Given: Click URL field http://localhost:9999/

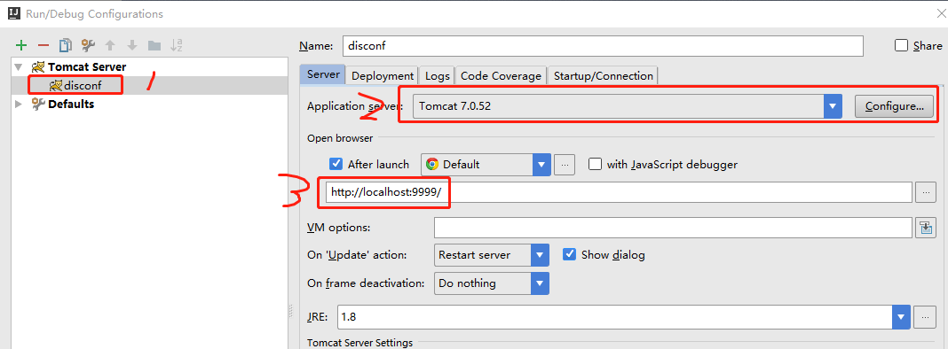Looking at the screenshot, I should pos(619,192).
